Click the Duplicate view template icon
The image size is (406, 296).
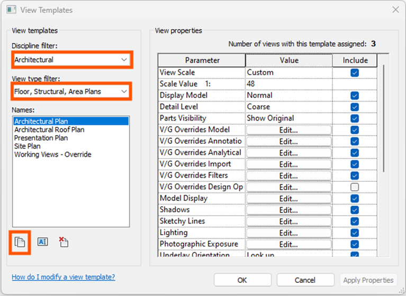point(20,242)
